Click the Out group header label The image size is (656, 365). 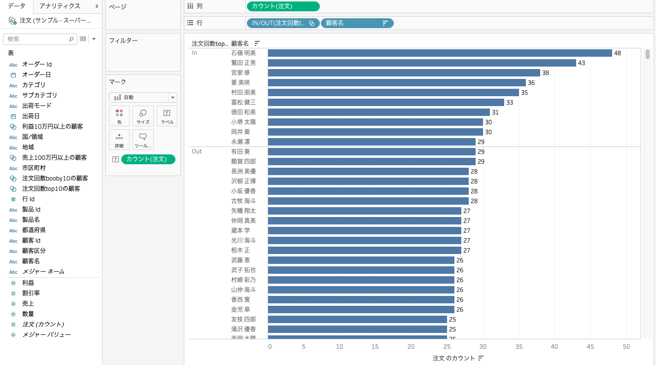click(x=197, y=151)
